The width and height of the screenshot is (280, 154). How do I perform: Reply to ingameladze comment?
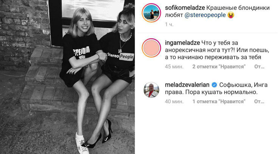[259, 67]
